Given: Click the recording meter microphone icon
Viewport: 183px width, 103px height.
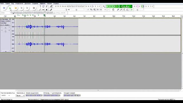Looking at the screenshot, I should (x=51, y=6).
